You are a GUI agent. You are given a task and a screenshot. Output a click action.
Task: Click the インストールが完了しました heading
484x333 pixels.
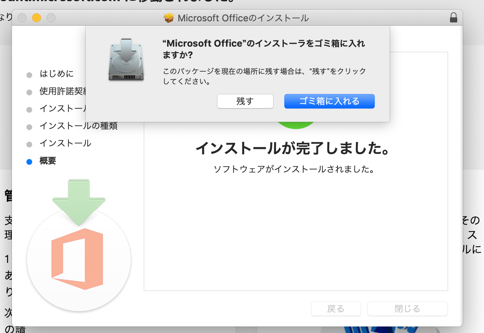tap(292, 148)
